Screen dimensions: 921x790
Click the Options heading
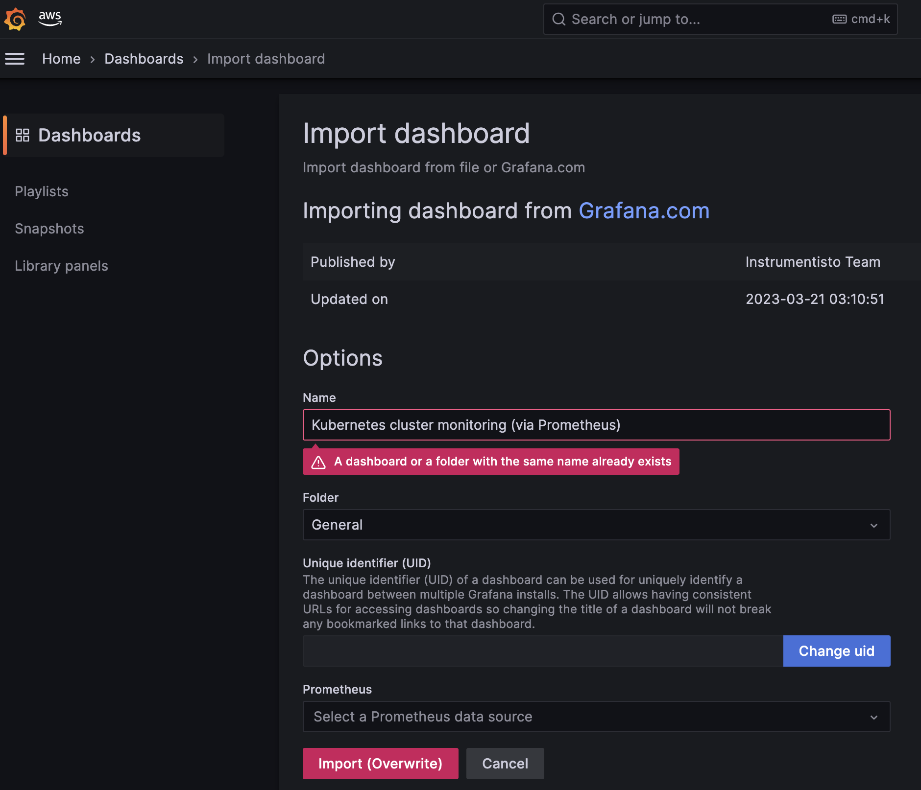[342, 358]
